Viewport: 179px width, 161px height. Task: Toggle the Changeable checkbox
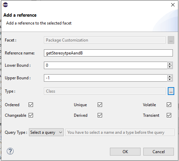pos(31,115)
